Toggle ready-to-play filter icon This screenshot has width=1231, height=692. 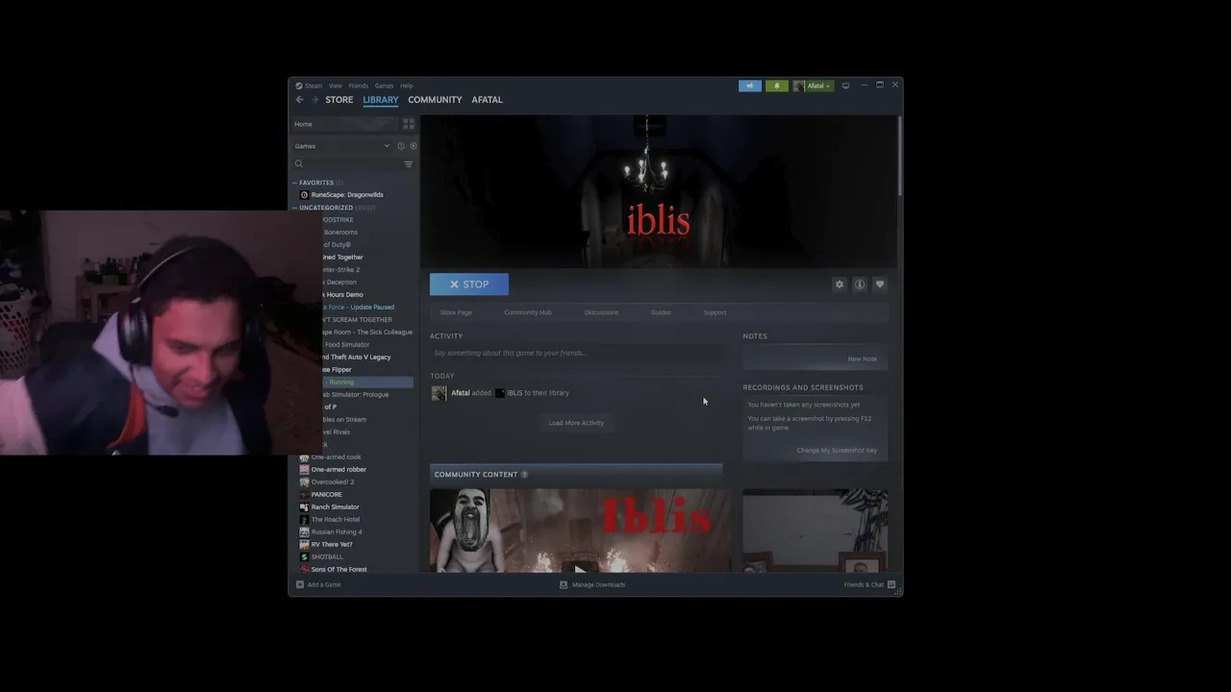[414, 146]
